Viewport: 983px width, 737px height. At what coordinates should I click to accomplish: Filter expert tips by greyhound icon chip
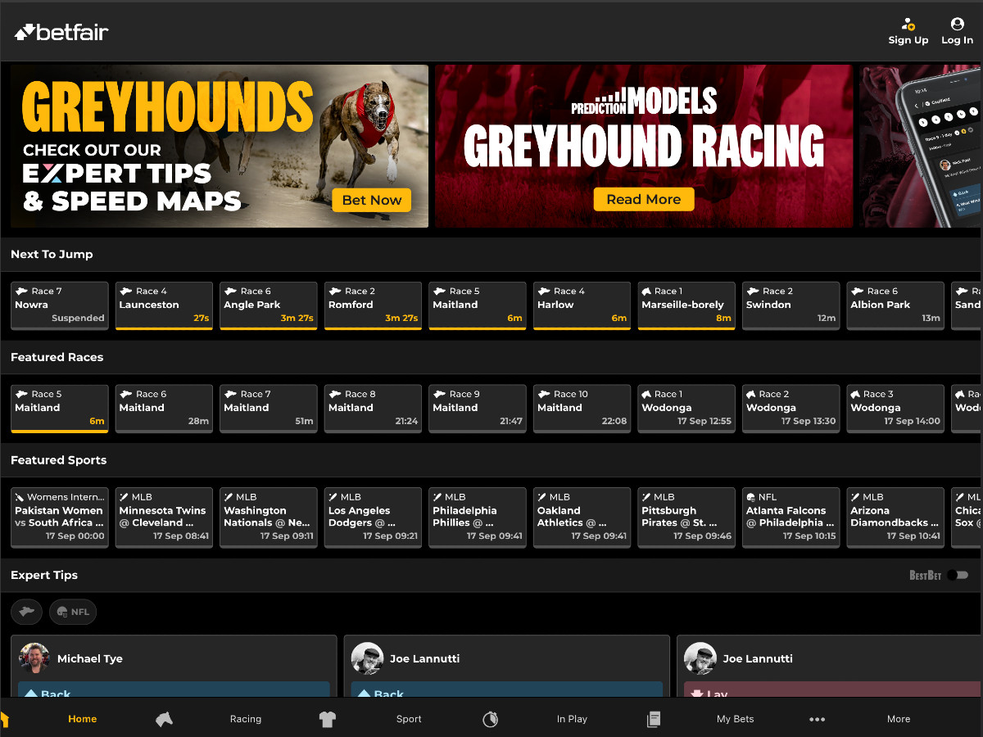27,612
